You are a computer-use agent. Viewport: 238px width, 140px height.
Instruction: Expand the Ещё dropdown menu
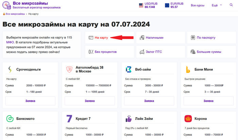pyautogui.click(x=217, y=5)
